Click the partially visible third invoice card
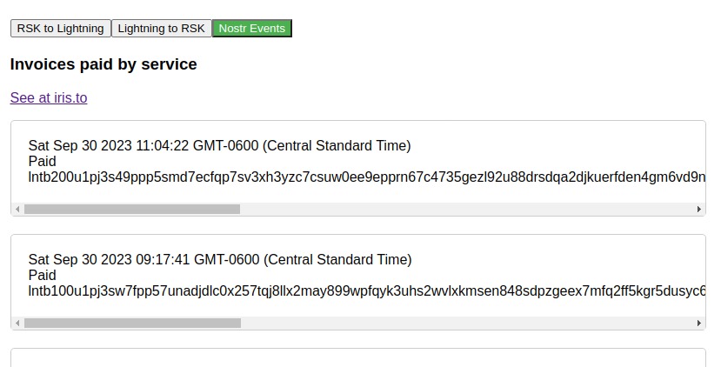This screenshot has width=721, height=367. 358,357
